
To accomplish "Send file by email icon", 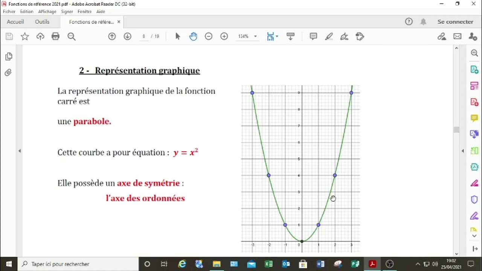I will click(x=457, y=37).
